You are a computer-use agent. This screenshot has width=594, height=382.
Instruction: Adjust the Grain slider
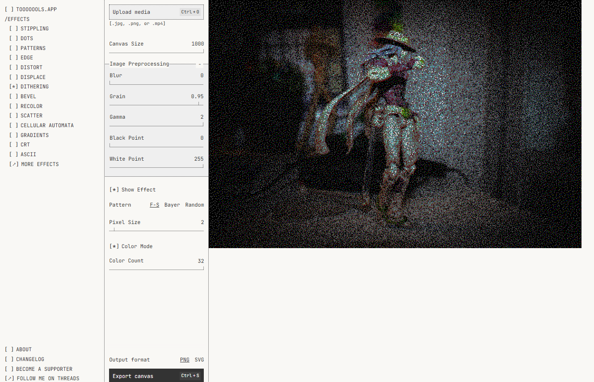click(x=156, y=105)
